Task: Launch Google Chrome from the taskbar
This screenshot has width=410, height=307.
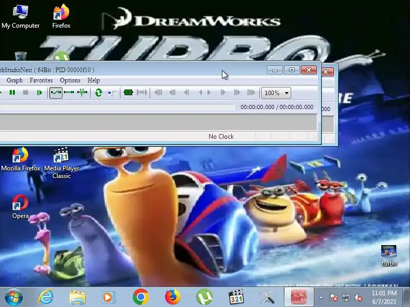Action: tap(140, 297)
